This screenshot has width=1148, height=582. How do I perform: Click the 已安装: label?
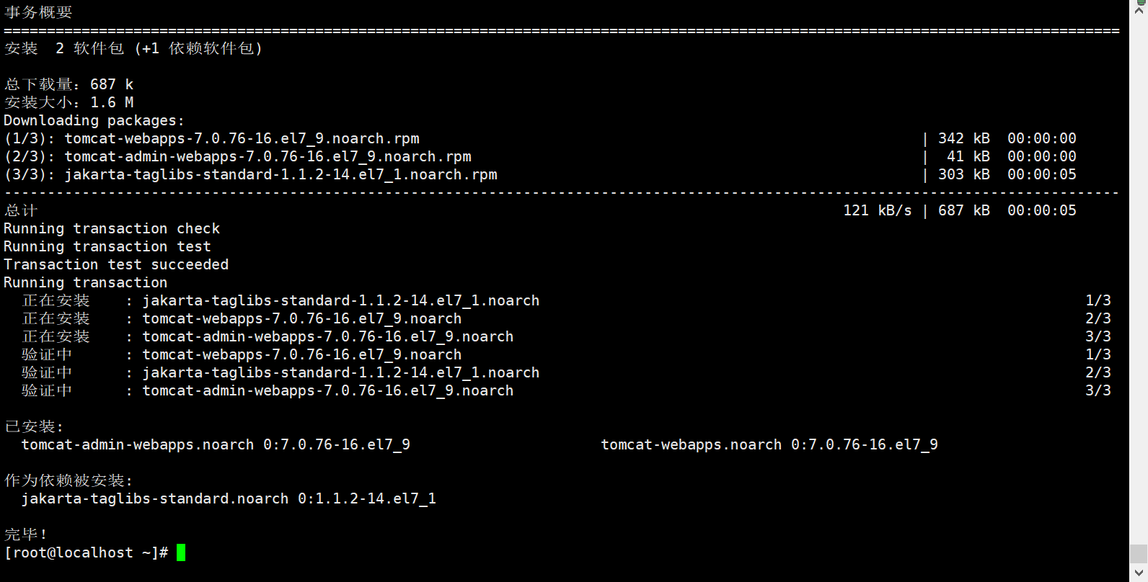(34, 426)
